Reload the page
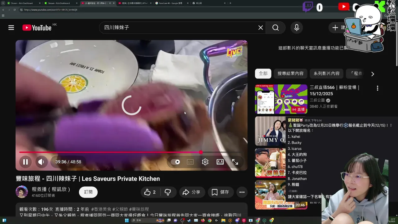398x224 pixels. tap(14, 10)
